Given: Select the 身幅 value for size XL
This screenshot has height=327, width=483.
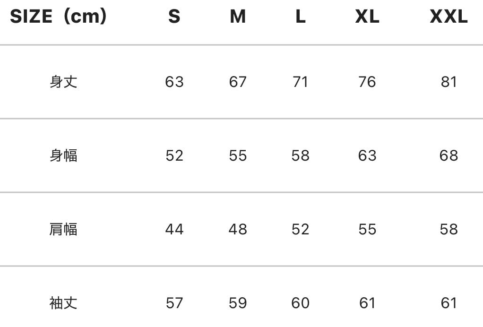Looking at the screenshot, I should click(x=367, y=155).
